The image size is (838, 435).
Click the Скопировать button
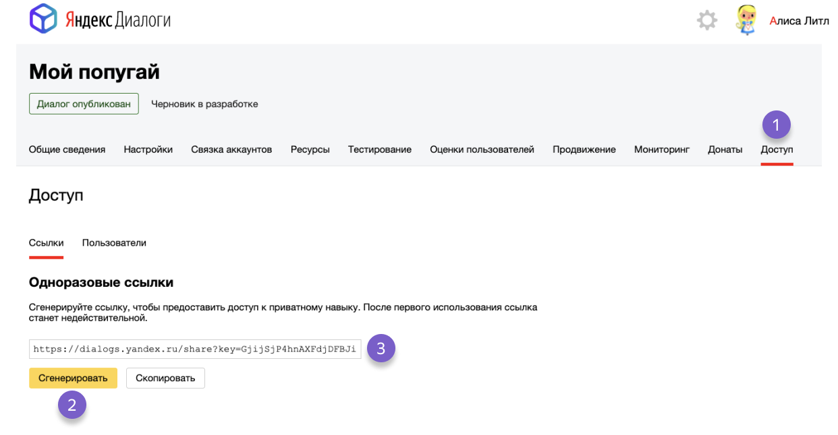click(165, 378)
